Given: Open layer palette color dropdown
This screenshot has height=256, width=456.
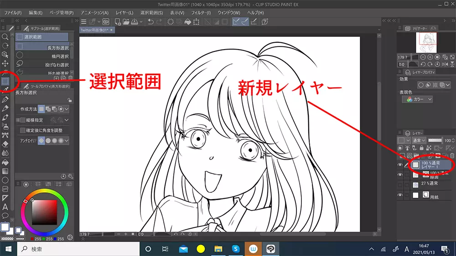Looking at the screenshot, I should 404,141.
